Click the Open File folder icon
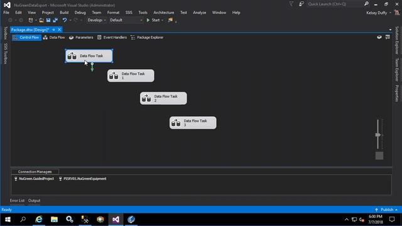The width and height of the screenshot is (402, 226). point(41,20)
